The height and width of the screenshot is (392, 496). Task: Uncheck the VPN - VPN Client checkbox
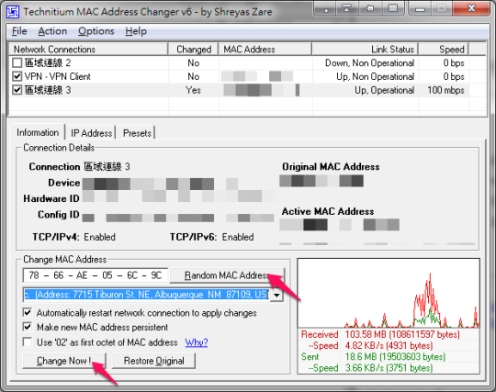click(x=17, y=76)
